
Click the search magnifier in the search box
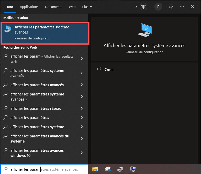pos(6,169)
